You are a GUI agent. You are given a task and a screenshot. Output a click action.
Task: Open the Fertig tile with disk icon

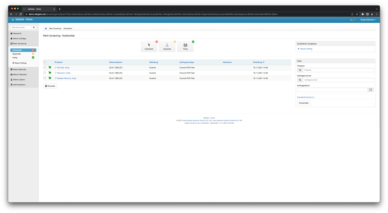coord(185,47)
